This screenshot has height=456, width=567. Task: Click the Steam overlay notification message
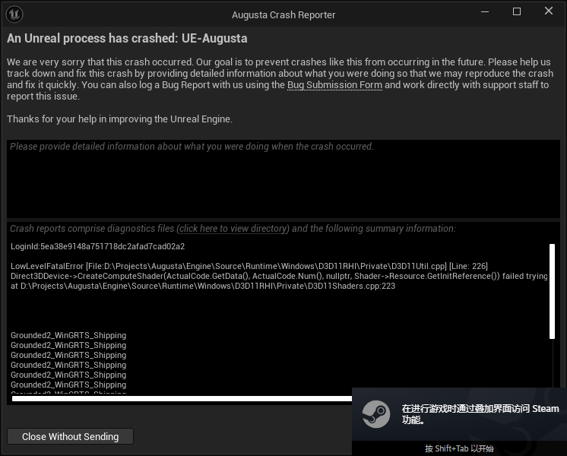[480, 414]
